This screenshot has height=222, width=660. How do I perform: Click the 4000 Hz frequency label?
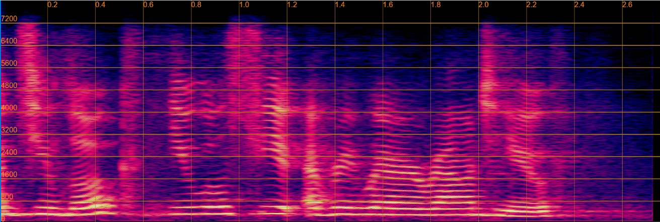pyautogui.click(x=9, y=108)
